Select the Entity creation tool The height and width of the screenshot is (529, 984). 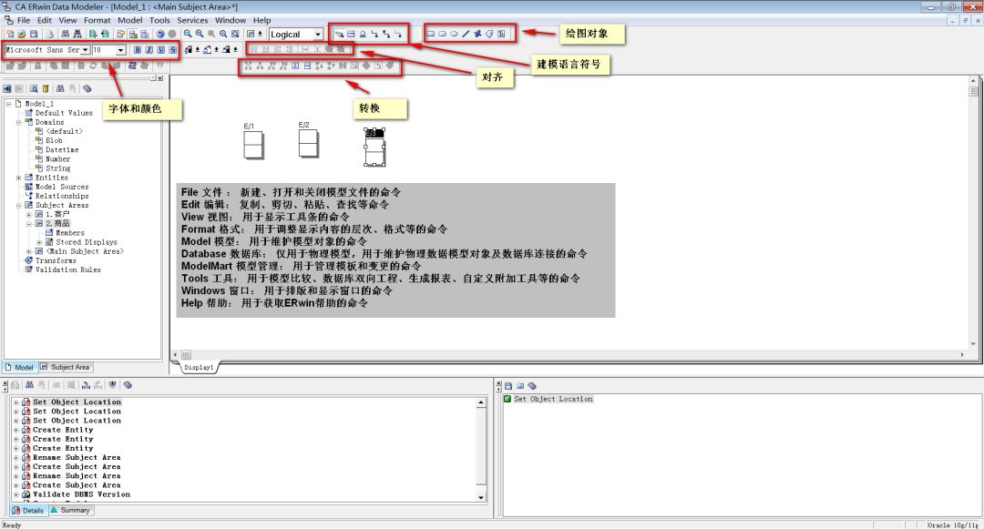pyautogui.click(x=351, y=35)
